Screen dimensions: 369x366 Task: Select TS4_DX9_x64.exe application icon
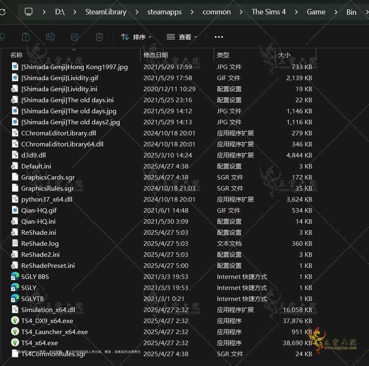coord(15,321)
